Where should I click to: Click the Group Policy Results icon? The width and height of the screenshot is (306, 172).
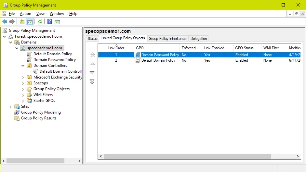[17, 118]
